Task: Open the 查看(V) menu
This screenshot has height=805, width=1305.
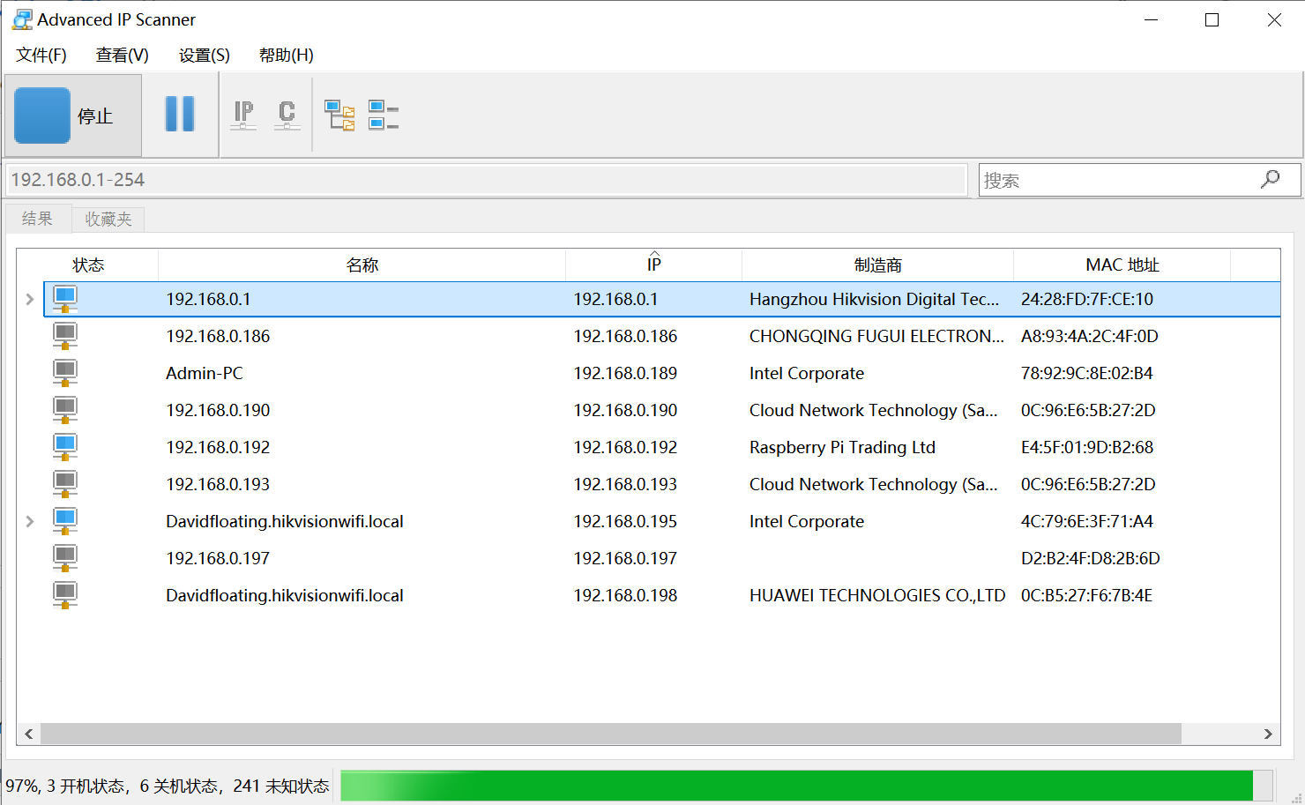Action: pyautogui.click(x=122, y=55)
